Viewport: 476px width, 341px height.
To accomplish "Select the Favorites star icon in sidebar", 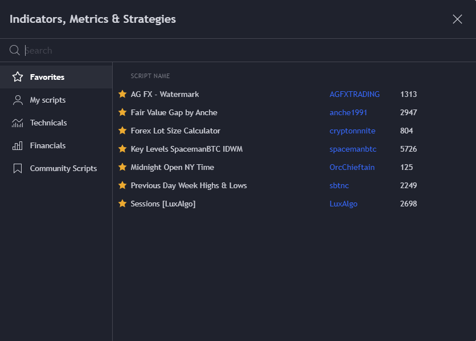I will pyautogui.click(x=17, y=76).
